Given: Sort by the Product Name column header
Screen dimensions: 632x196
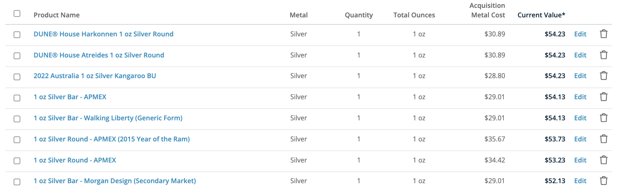Looking at the screenshot, I should click(57, 15).
